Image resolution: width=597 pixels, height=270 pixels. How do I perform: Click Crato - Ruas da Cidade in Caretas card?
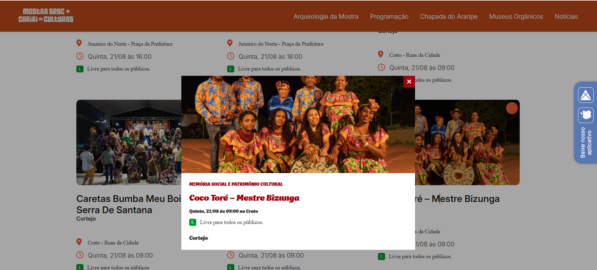[113, 243]
